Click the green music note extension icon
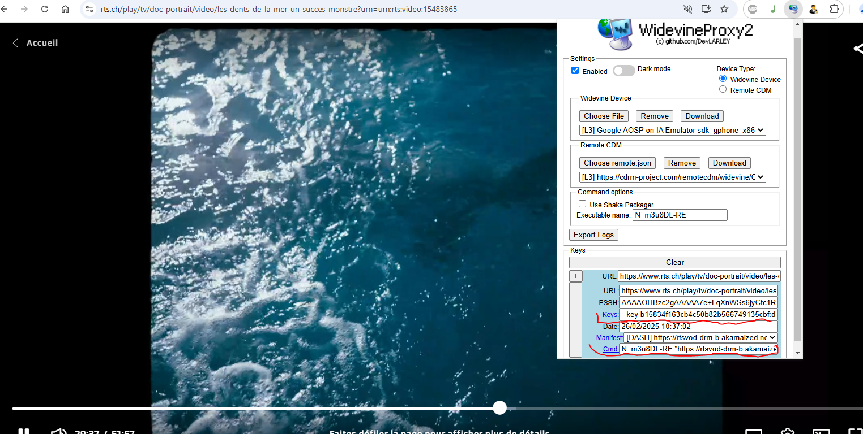The width and height of the screenshot is (863, 434). pyautogui.click(x=773, y=9)
